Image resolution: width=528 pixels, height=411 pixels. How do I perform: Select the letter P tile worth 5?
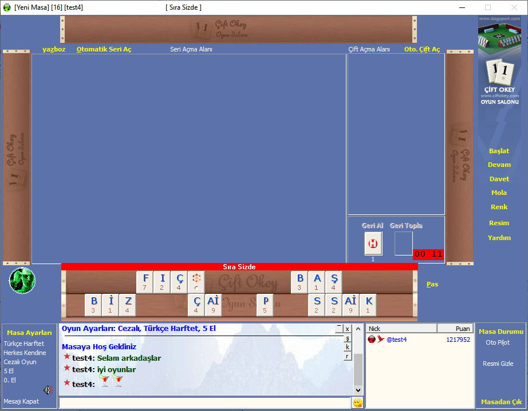pos(265,305)
